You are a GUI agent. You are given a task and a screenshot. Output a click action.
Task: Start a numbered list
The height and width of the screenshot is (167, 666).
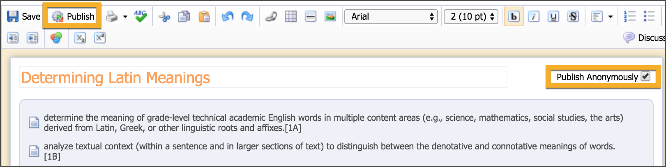[x=629, y=16]
